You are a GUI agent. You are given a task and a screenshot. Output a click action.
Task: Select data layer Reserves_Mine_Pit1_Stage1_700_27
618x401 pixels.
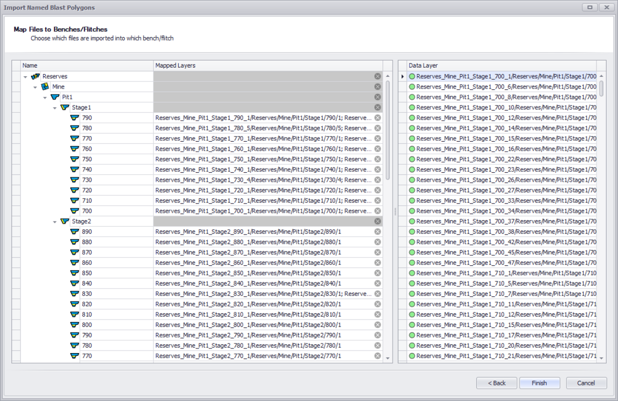(x=506, y=190)
